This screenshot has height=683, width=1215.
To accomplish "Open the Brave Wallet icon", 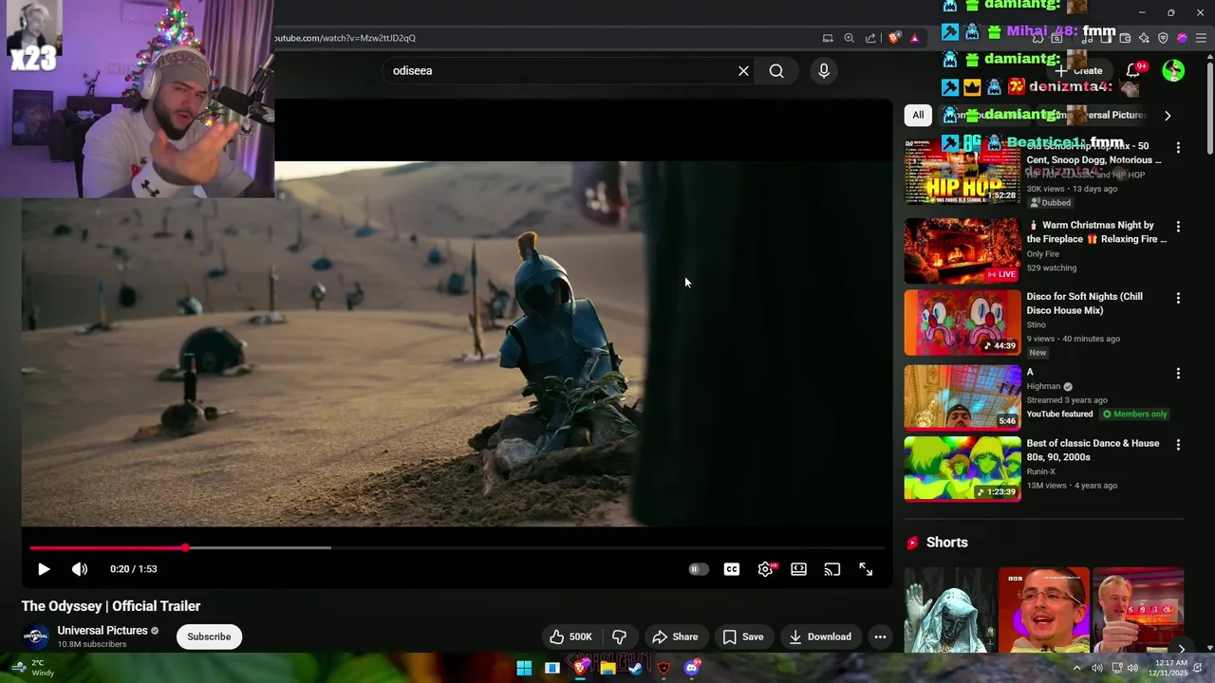I will tap(1125, 38).
